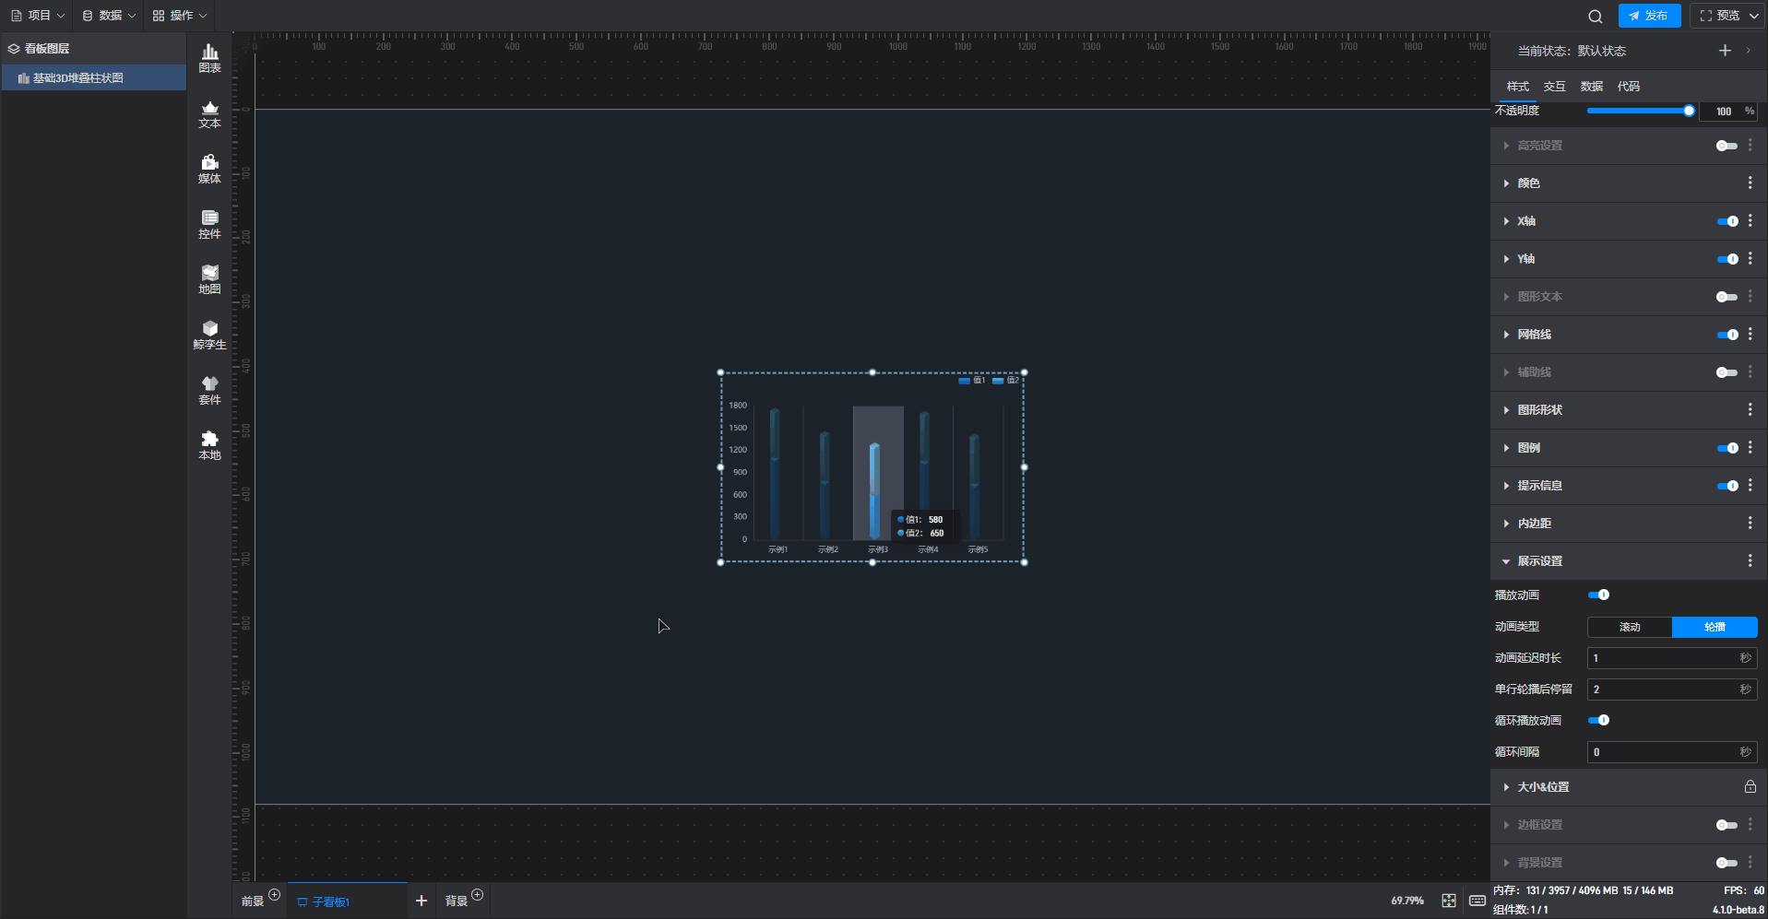
Task: Expand the 图形形状 section
Action: pyautogui.click(x=1506, y=410)
